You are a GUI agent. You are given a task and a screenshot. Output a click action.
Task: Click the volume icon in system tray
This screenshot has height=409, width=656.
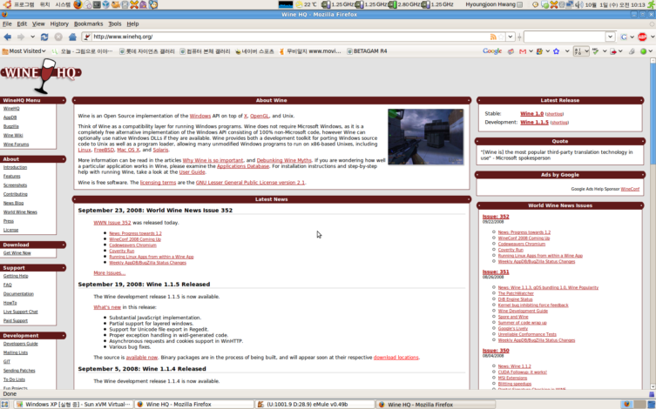point(579,4)
